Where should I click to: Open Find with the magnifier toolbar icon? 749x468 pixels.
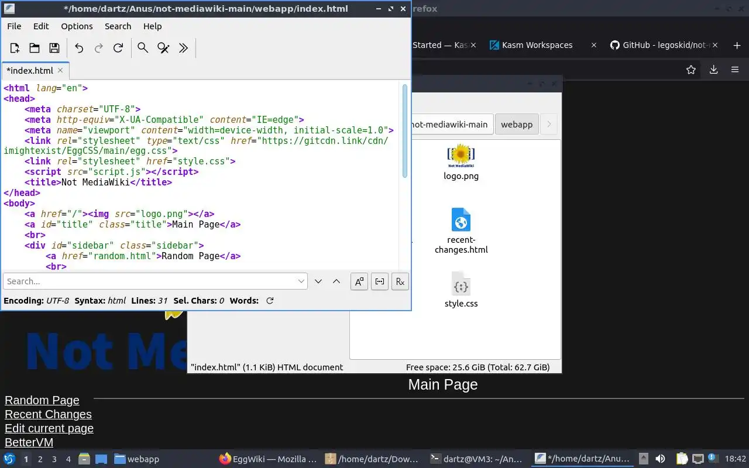click(143, 48)
